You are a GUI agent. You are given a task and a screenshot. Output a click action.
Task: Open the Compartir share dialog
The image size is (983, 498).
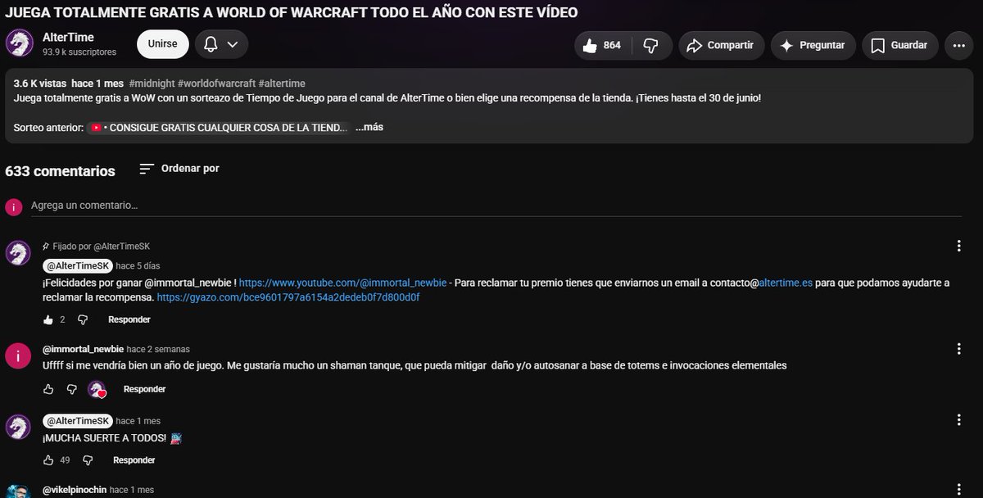pos(721,46)
